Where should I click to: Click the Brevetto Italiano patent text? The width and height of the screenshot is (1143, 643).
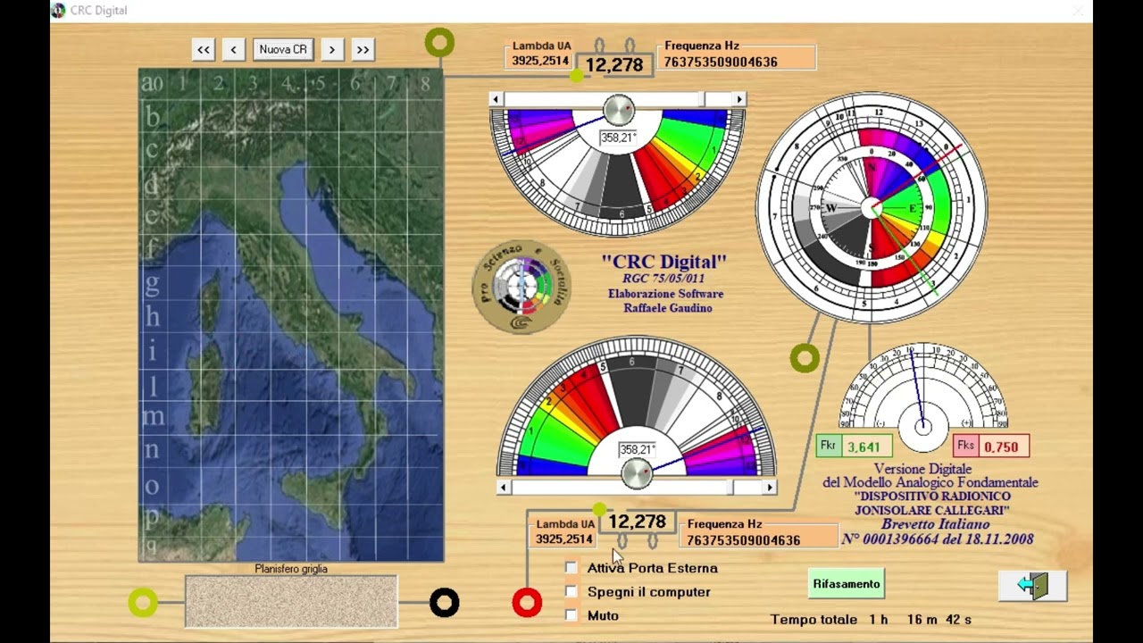(935, 524)
